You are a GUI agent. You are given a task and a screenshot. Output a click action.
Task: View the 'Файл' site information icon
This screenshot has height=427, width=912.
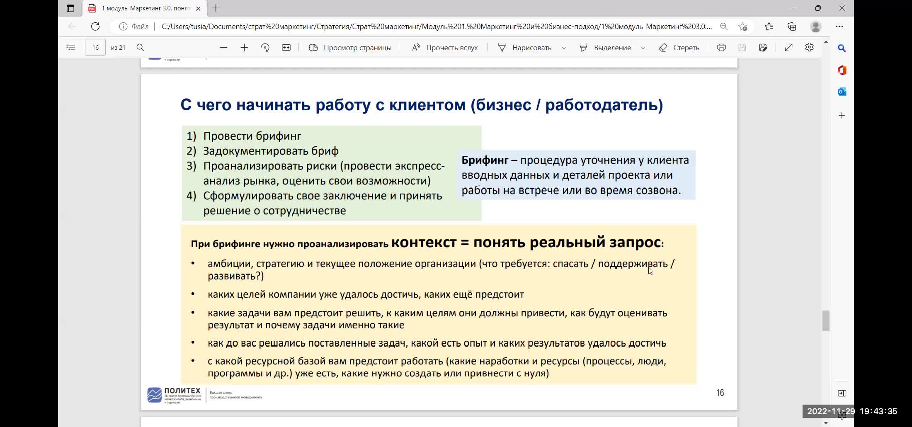pos(123,27)
